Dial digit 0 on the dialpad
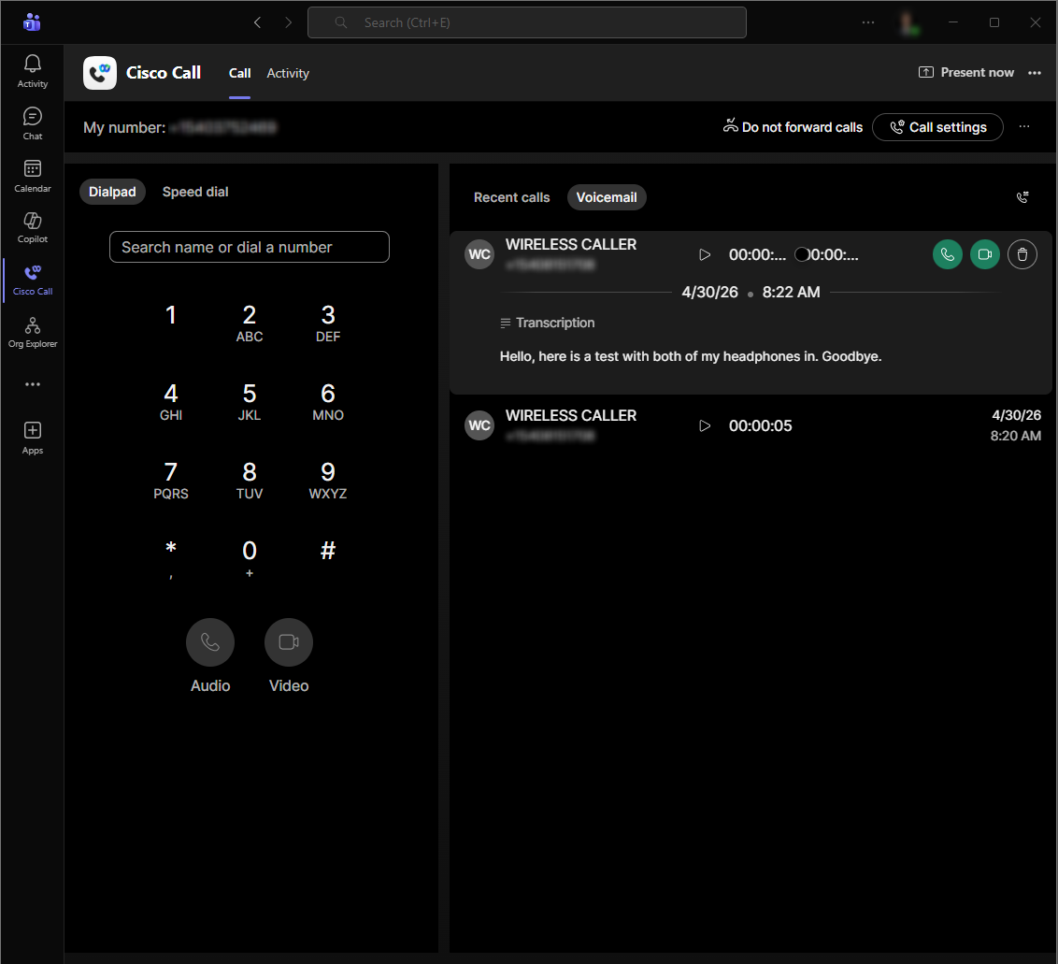This screenshot has width=1058, height=964. coord(249,558)
